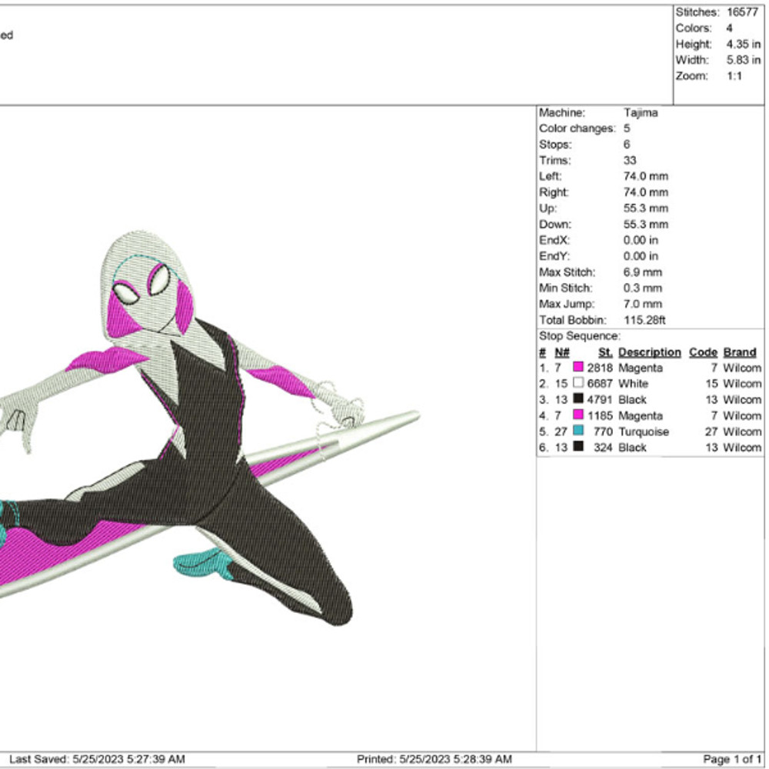The height and width of the screenshot is (769, 769).
Task: Click the St. column header
Action: coord(605,352)
